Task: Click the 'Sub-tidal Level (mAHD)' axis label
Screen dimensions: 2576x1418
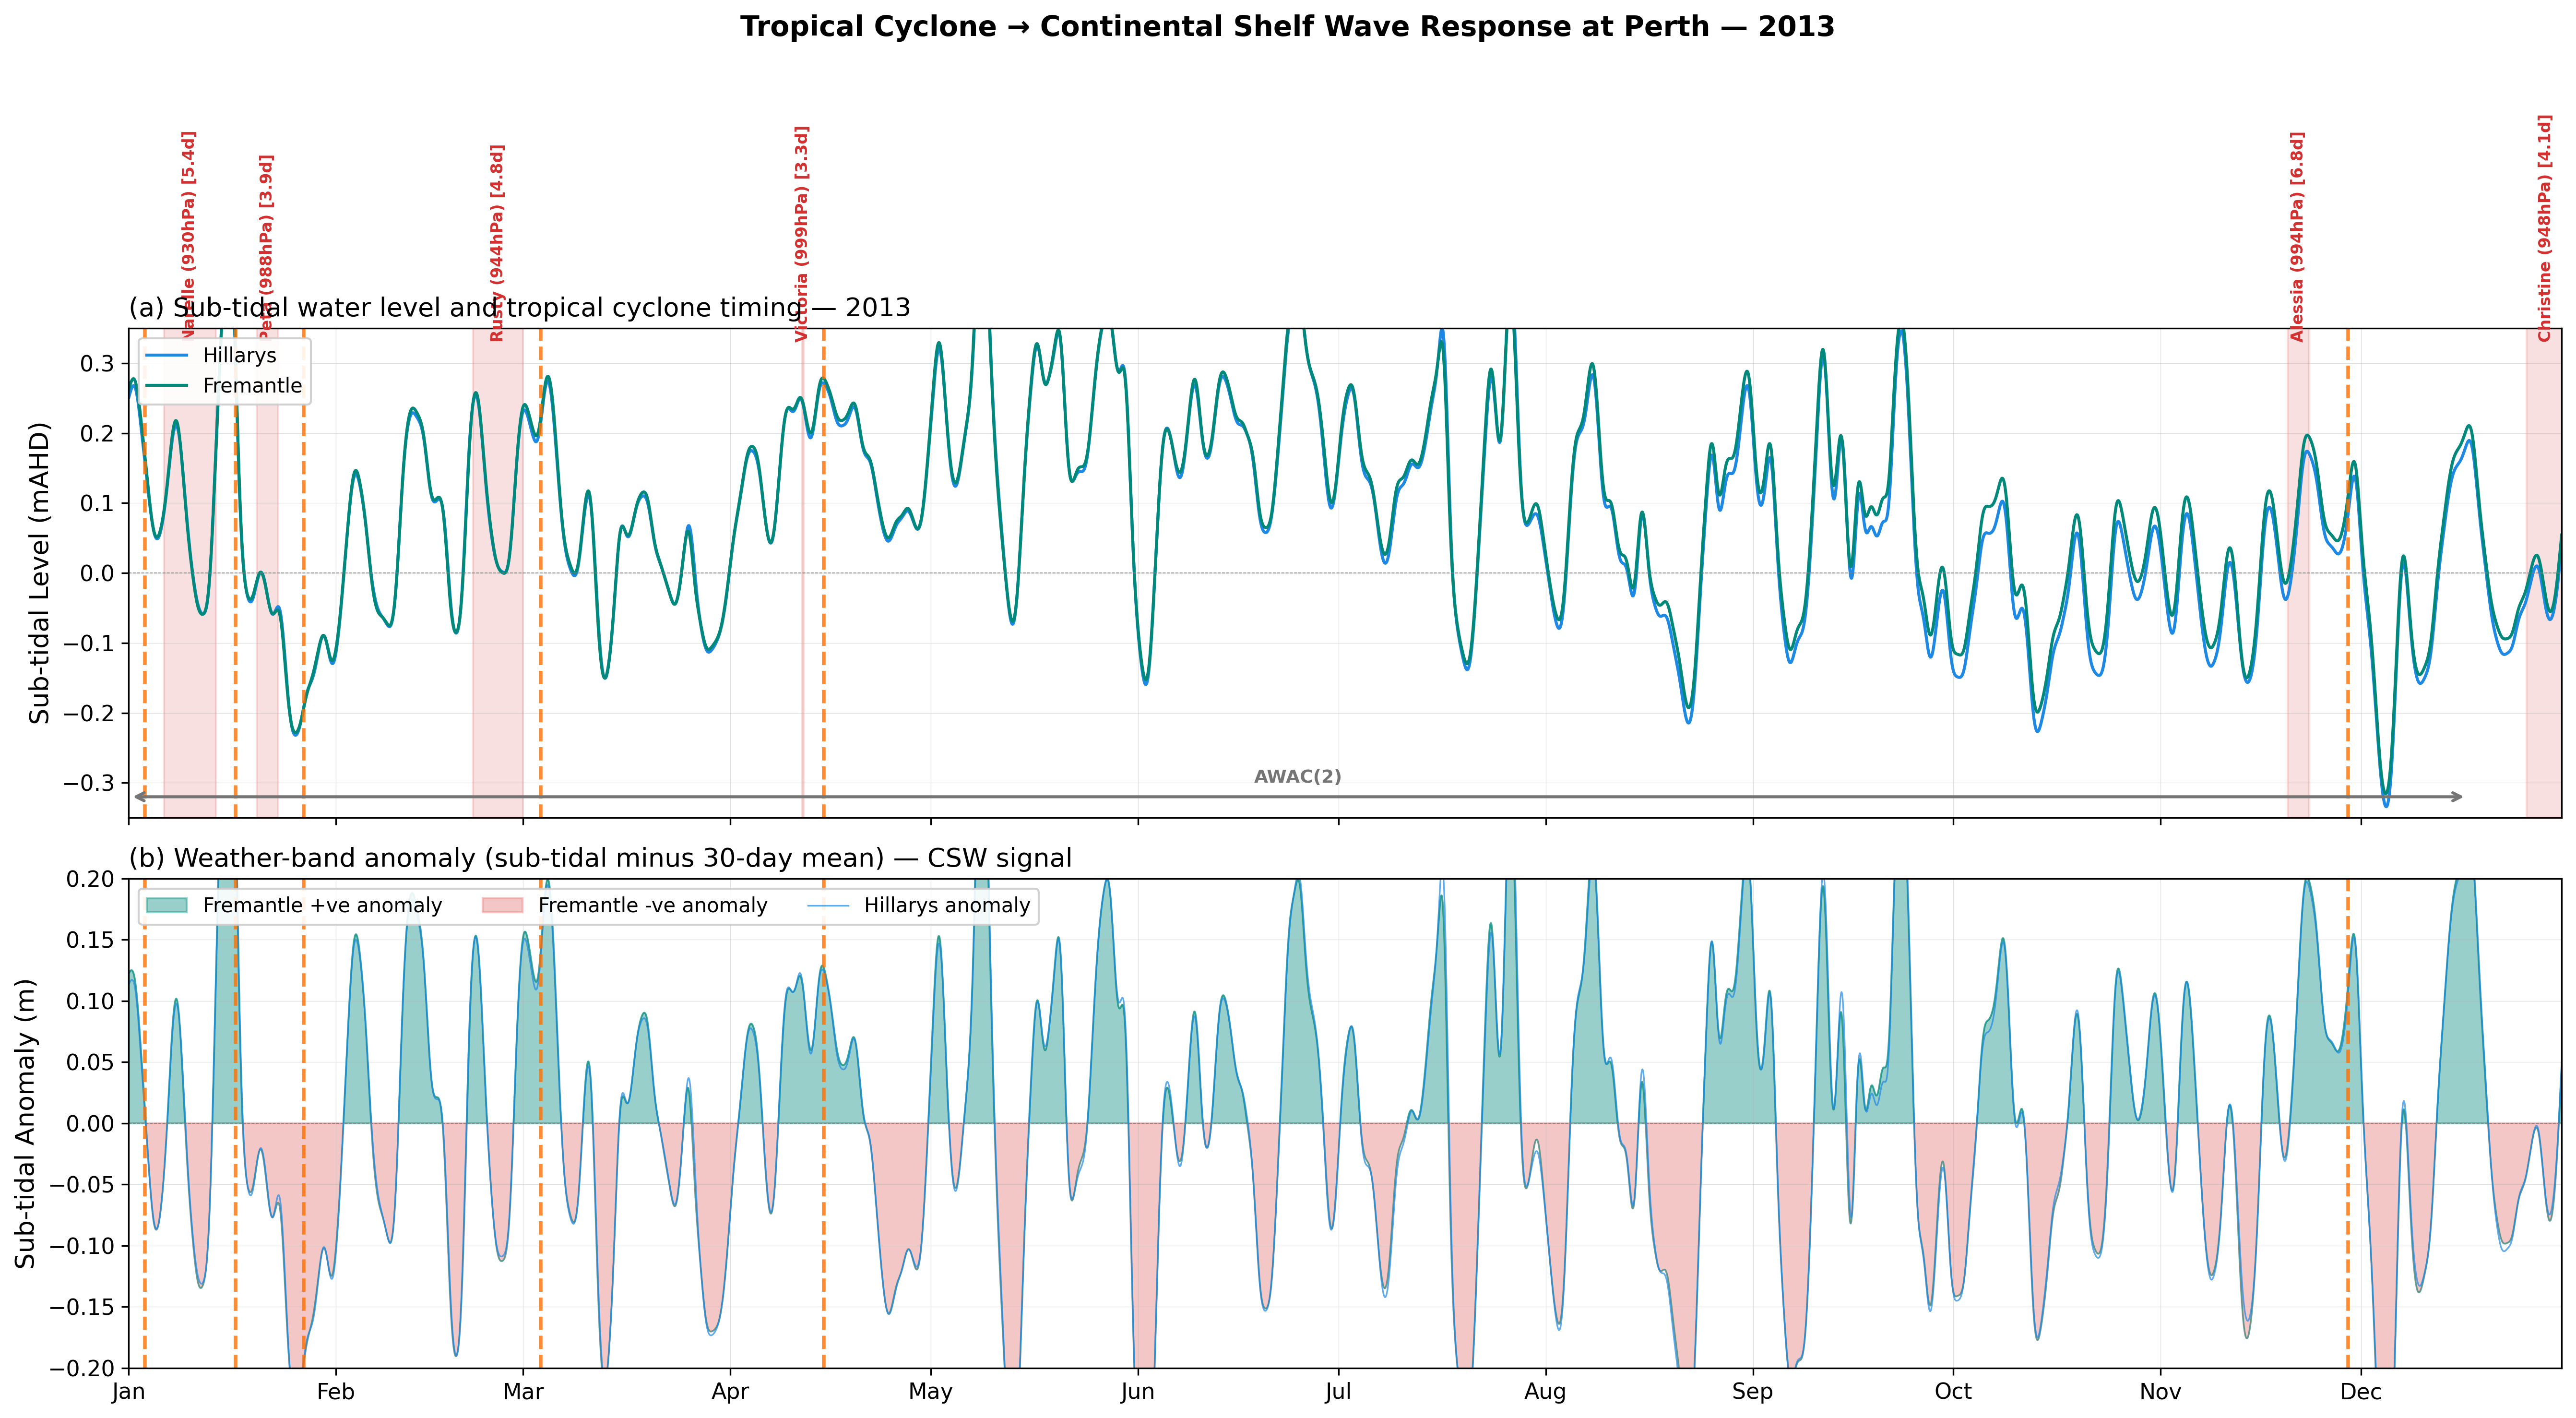Action: pos(39,573)
